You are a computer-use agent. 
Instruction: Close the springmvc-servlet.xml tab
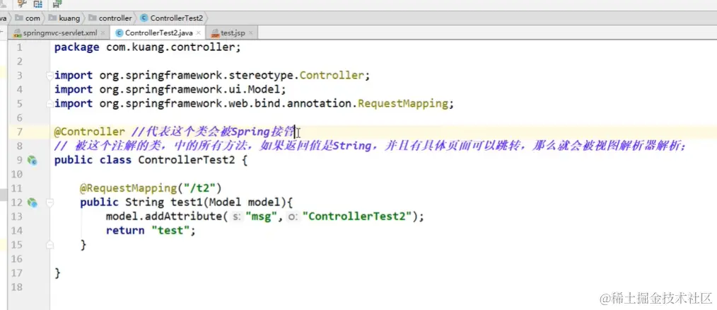pos(103,33)
